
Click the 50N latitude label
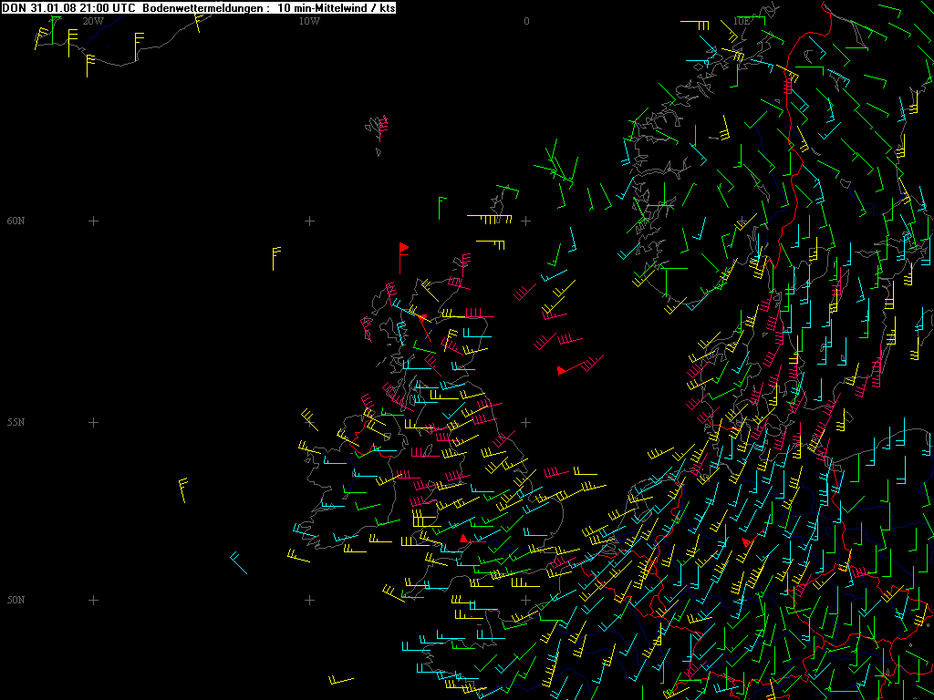click(16, 600)
